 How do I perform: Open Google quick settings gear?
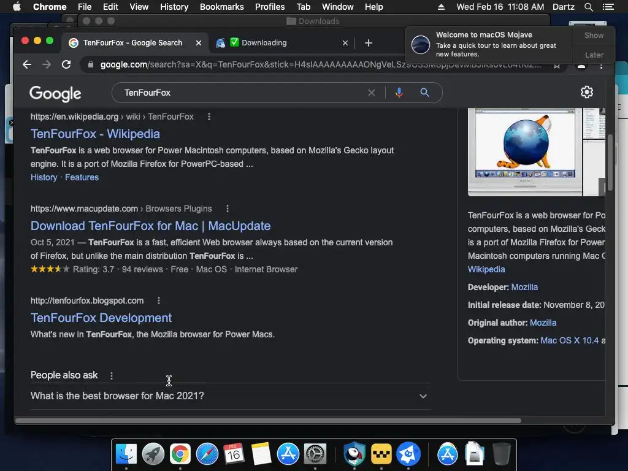point(587,92)
